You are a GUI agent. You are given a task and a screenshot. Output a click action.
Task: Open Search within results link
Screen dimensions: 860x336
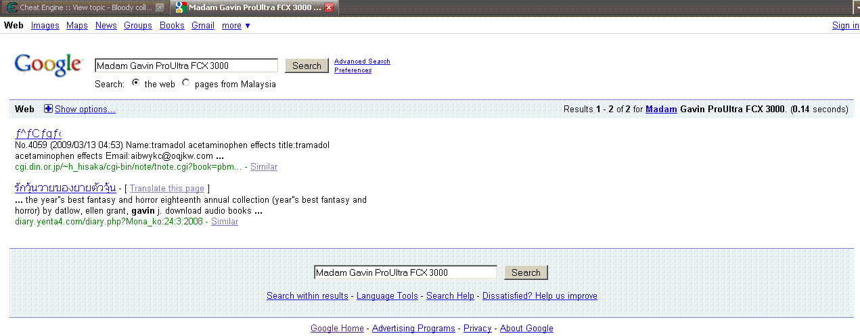point(307,296)
